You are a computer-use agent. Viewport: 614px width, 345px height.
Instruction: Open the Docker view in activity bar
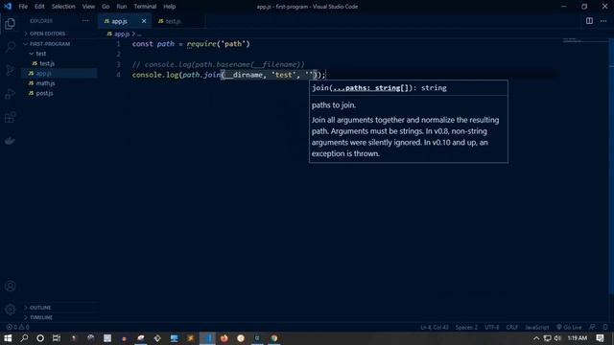coord(11,141)
